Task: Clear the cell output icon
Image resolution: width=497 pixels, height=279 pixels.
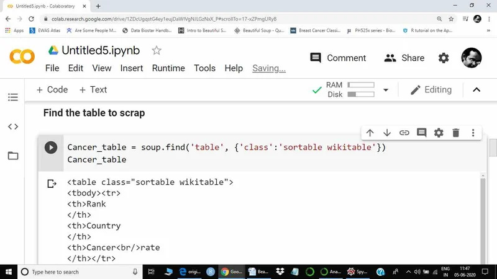Action: pos(52,184)
